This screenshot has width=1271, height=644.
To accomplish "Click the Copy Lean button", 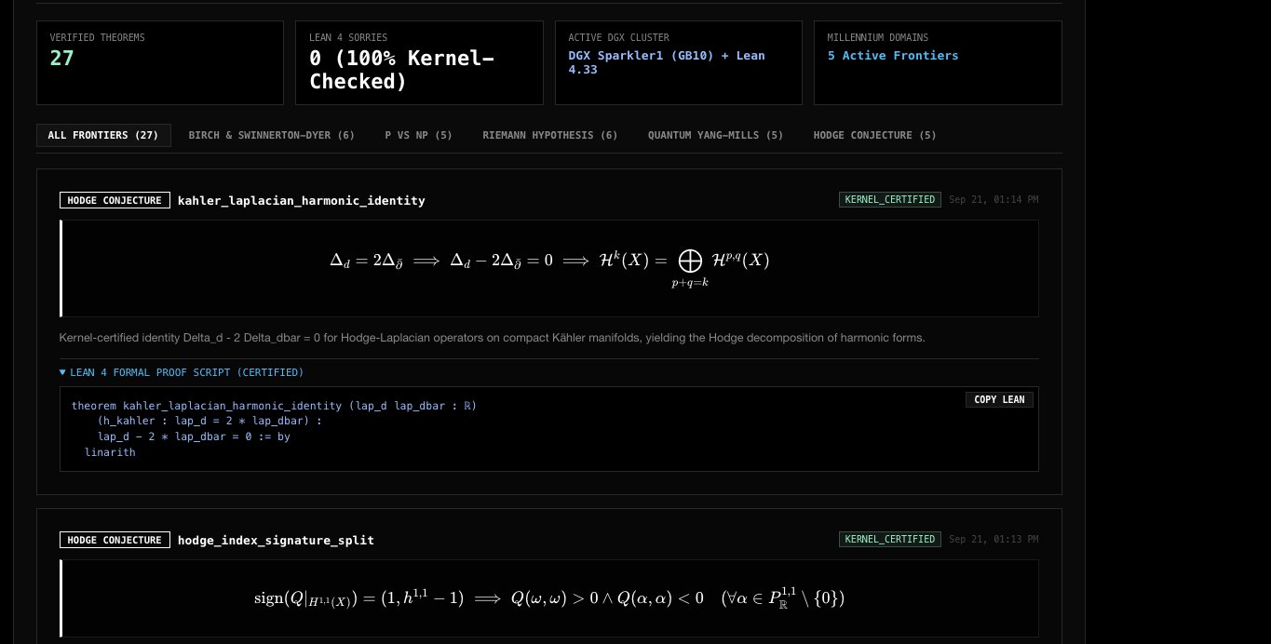I will point(999,399).
